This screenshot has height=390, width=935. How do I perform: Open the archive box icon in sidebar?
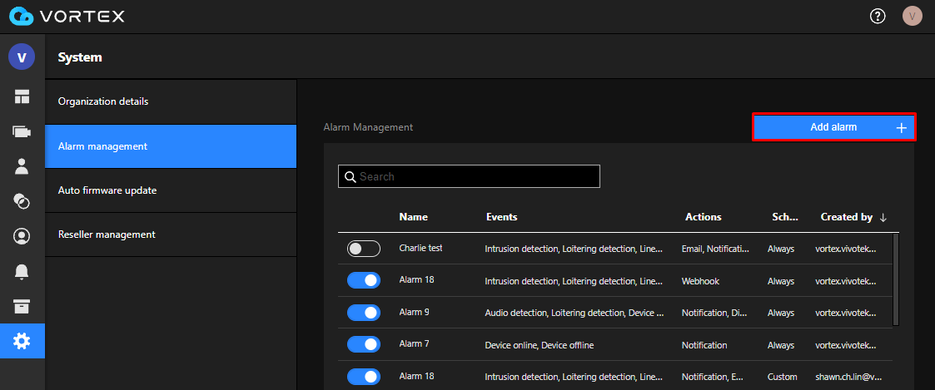pyautogui.click(x=22, y=306)
